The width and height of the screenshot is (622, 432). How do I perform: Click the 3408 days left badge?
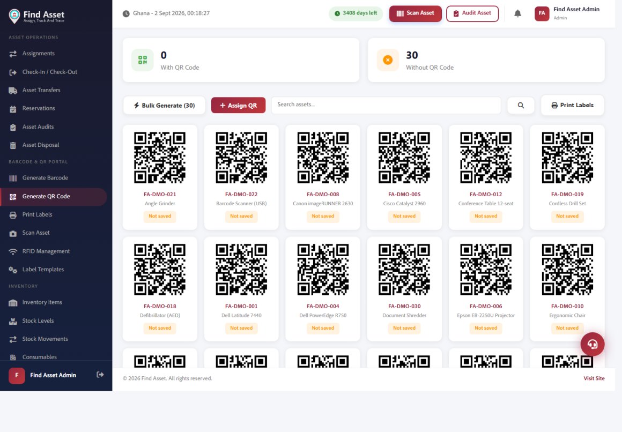pyautogui.click(x=356, y=13)
